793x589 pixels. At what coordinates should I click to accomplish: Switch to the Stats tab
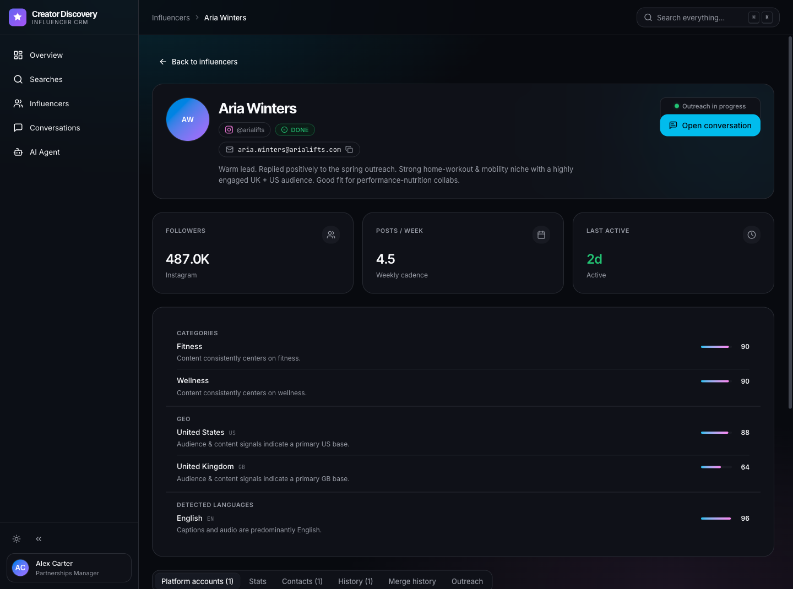coord(258,581)
